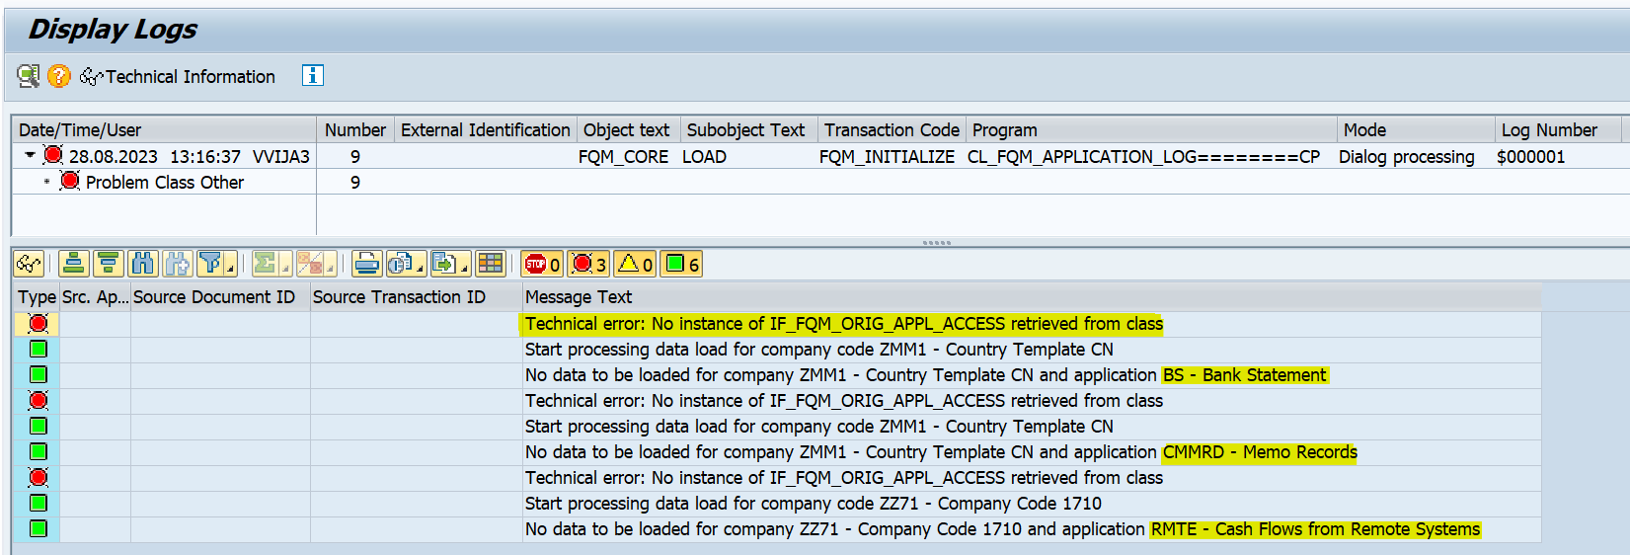Click the Find Next binoculars-plus icon
1630x555 pixels.
(x=178, y=264)
